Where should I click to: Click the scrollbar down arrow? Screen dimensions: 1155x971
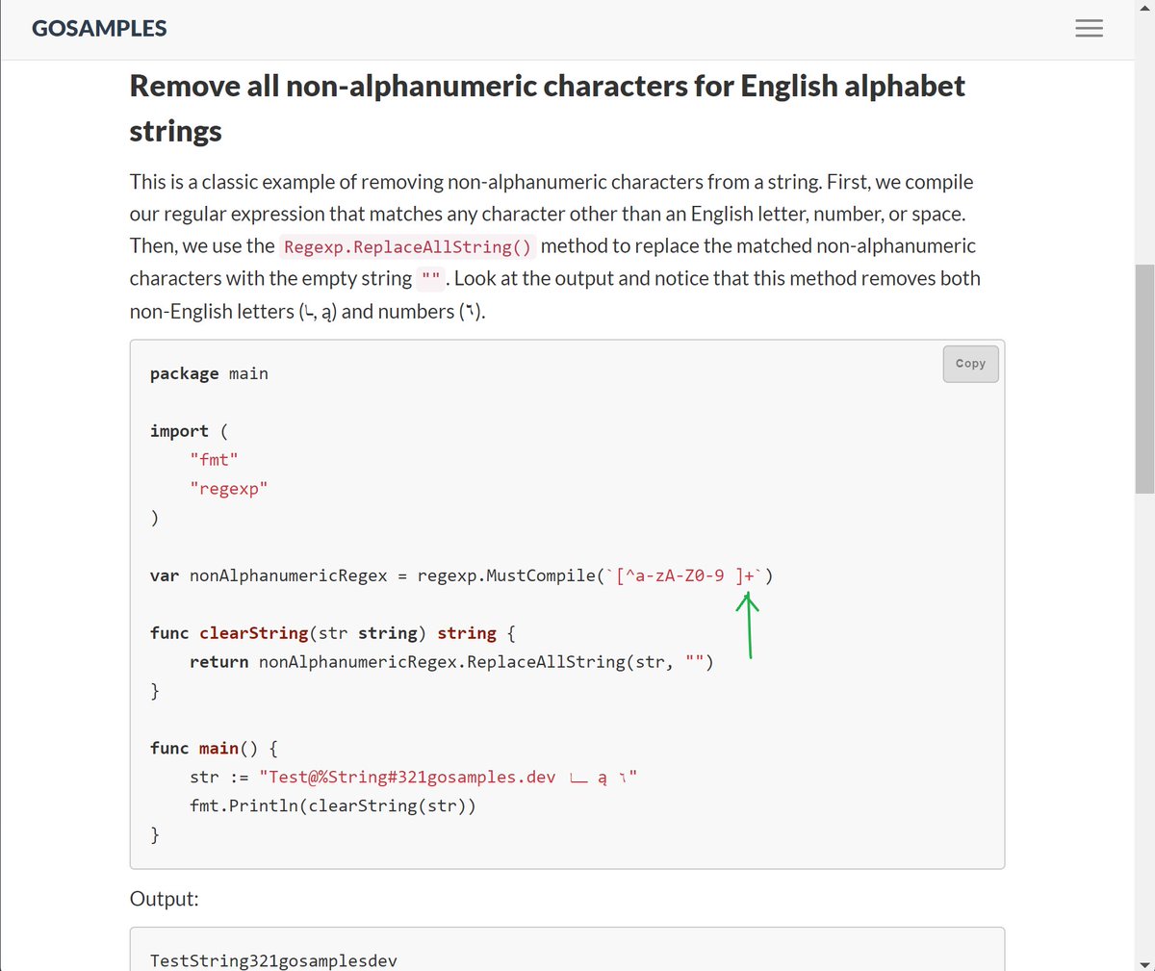pos(1143,962)
